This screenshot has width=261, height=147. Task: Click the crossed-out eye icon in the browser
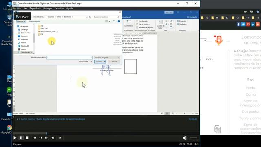[252, 12]
